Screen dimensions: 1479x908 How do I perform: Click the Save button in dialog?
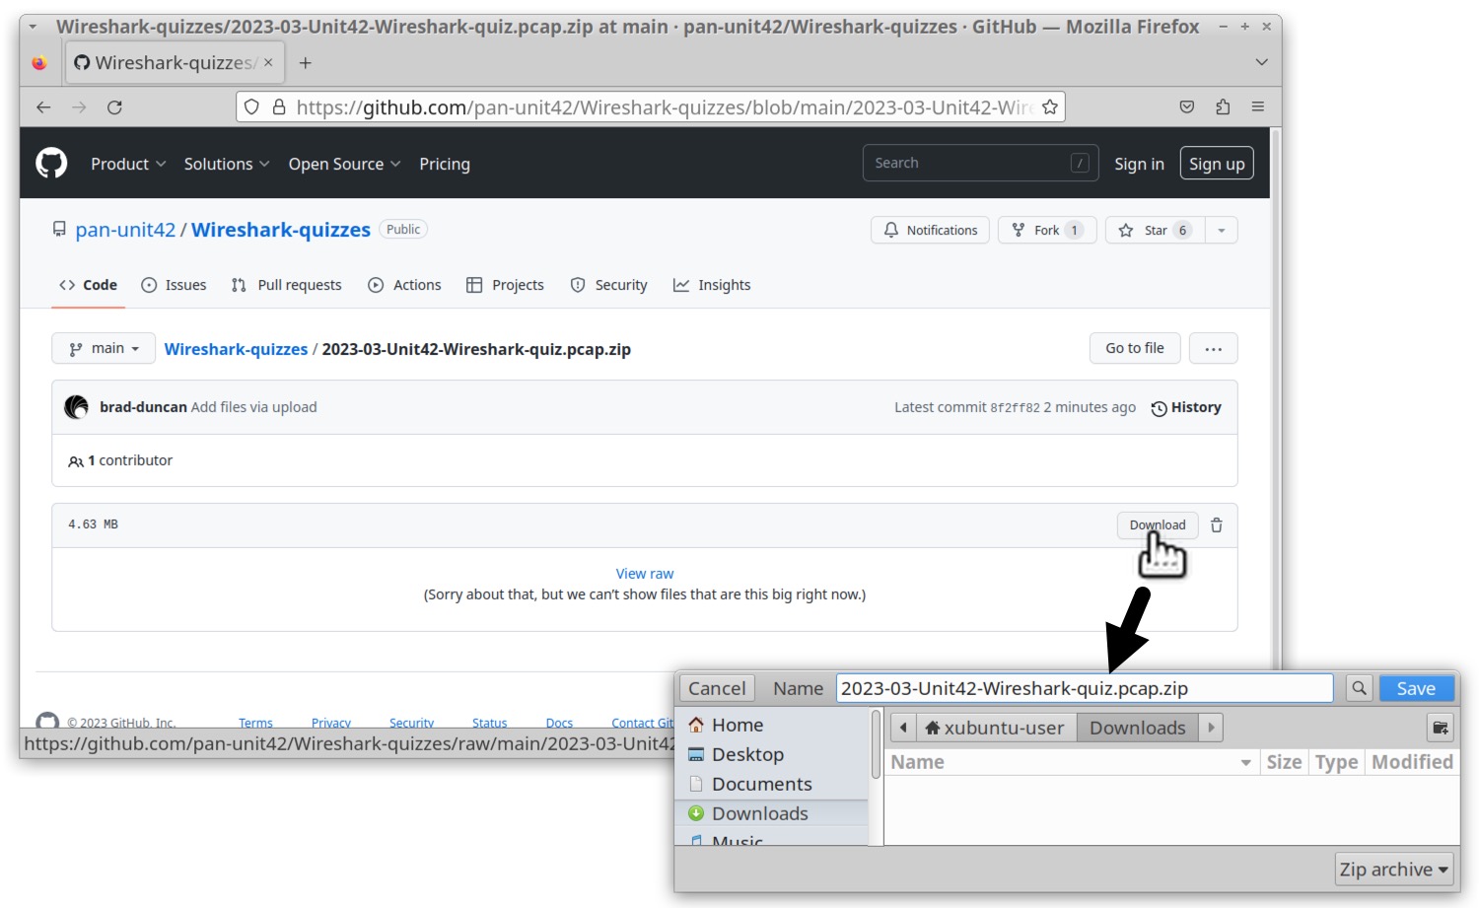(x=1416, y=688)
